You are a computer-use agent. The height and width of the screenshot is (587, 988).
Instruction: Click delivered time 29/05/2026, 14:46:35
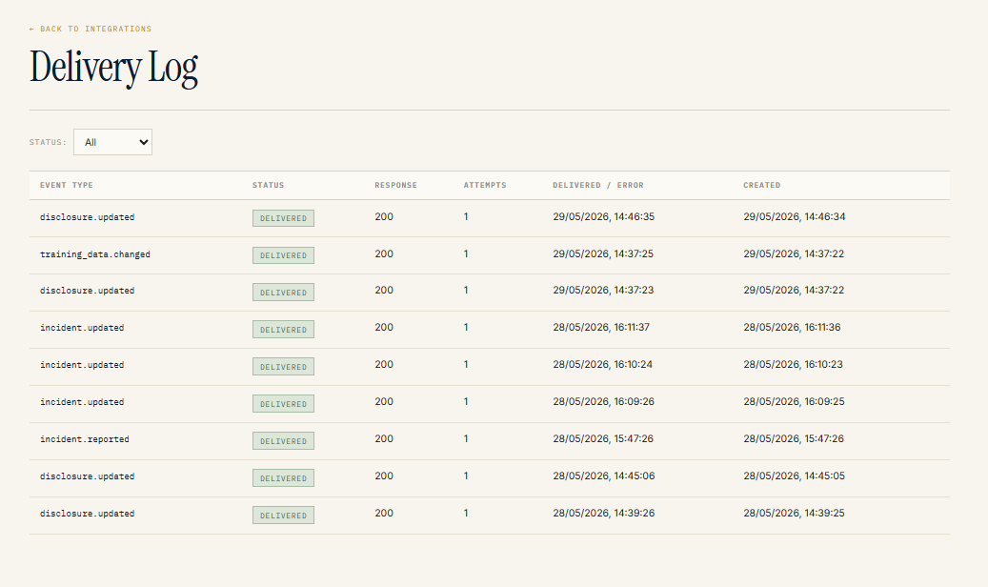604,217
